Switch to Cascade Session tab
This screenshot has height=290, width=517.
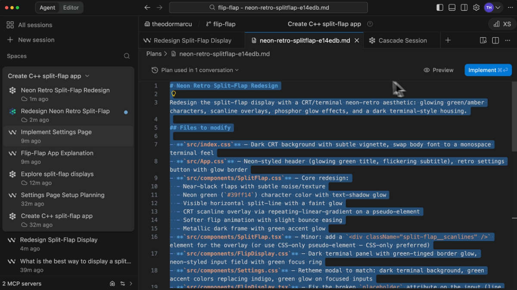(402, 40)
